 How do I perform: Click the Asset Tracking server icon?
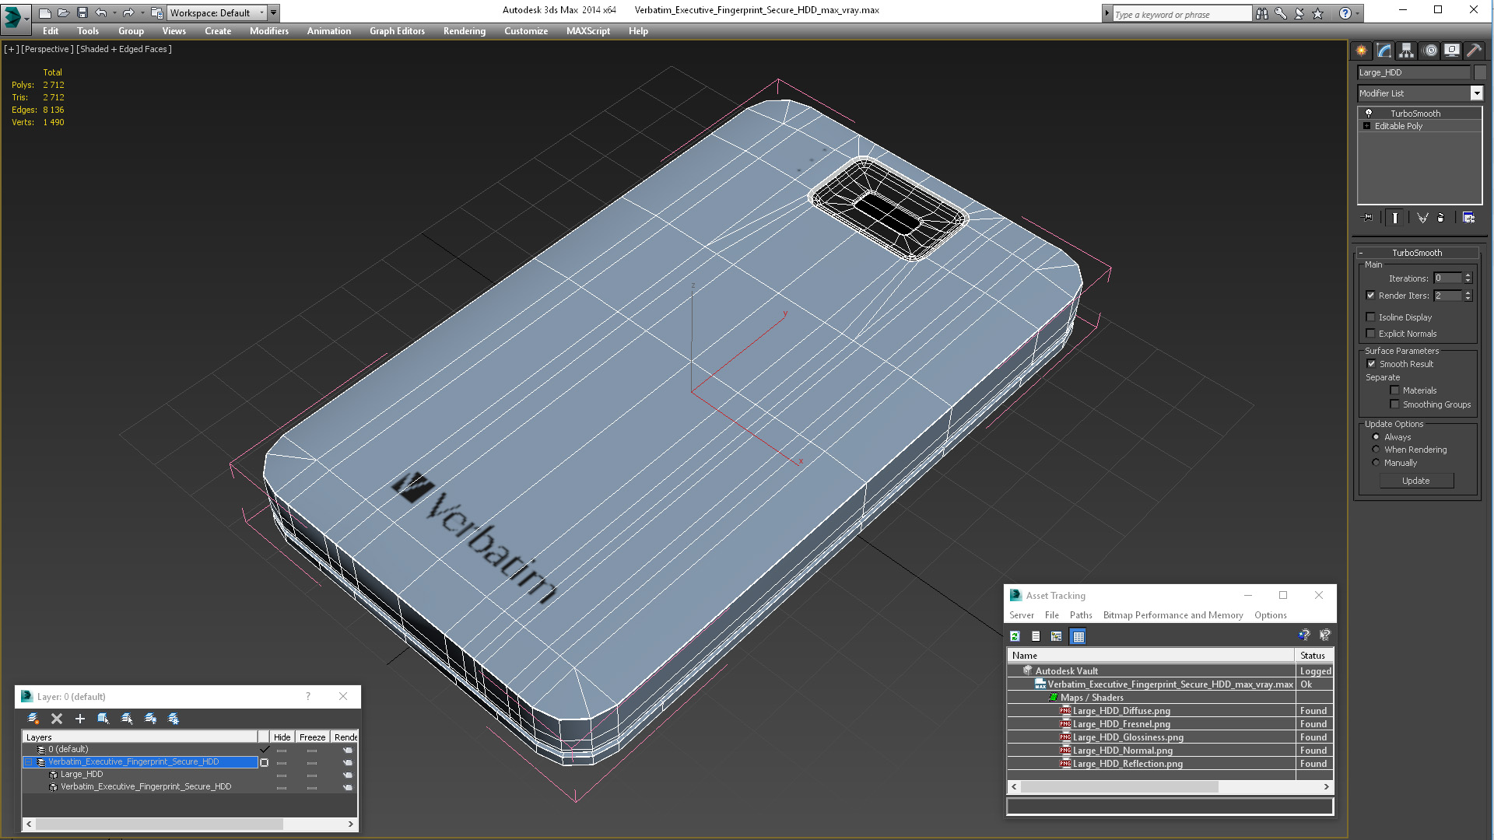tap(1022, 614)
